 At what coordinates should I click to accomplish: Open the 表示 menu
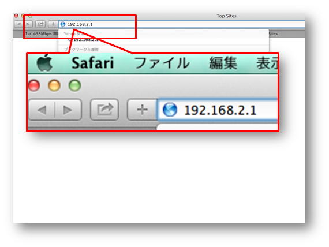[267, 63]
